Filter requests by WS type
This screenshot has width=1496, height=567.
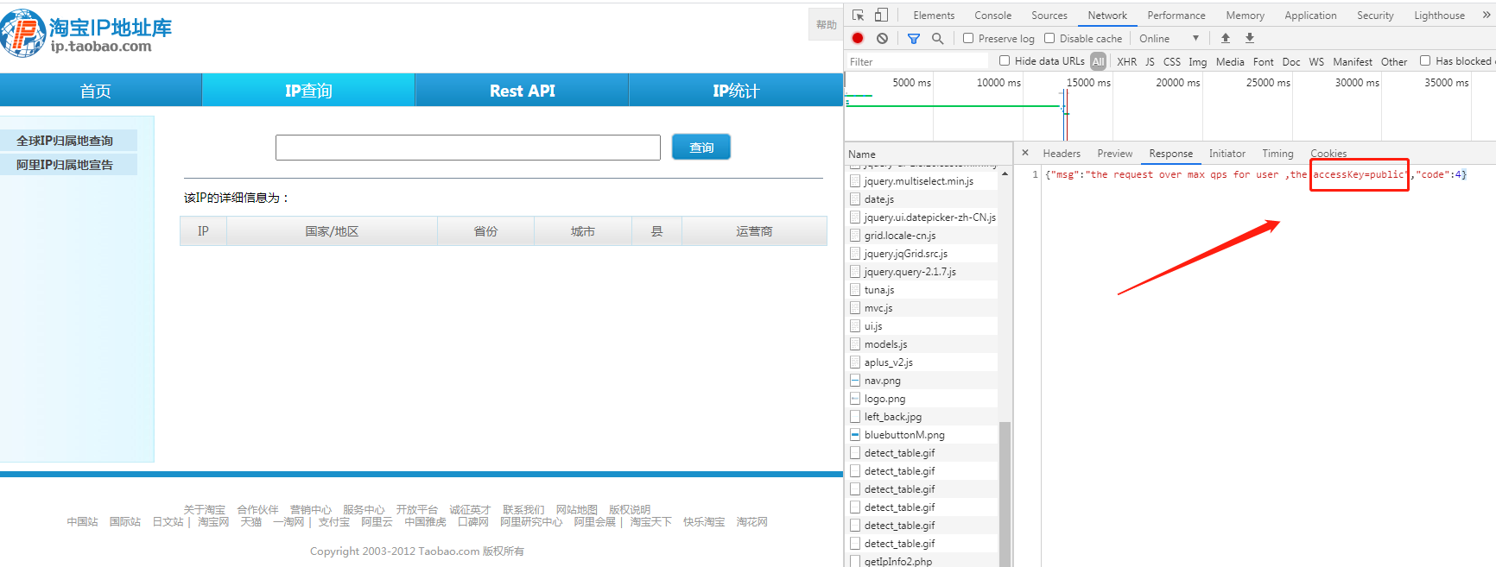pos(1316,61)
